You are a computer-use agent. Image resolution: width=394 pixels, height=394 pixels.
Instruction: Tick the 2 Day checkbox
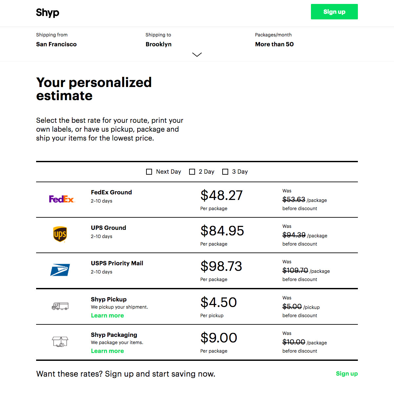coord(192,172)
